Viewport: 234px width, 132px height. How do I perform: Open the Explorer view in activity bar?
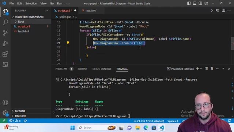tap(5, 12)
